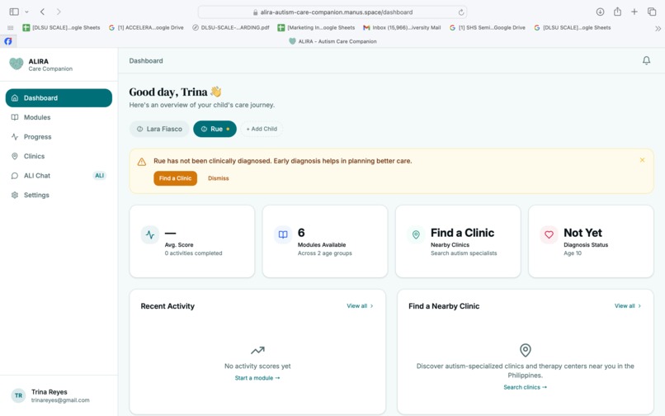Click the Diagnosis Status heart icon
Screen dimensions: 665x416
point(549,234)
